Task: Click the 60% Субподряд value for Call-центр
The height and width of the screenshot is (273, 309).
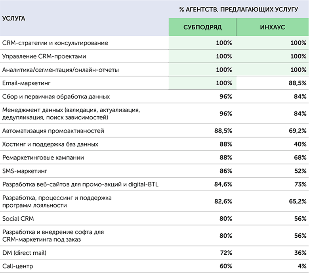Action: [225, 266]
